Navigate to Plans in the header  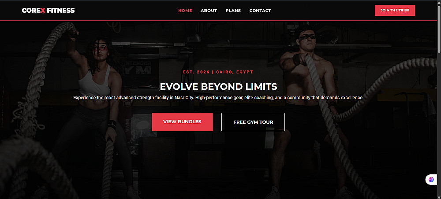[233, 11]
